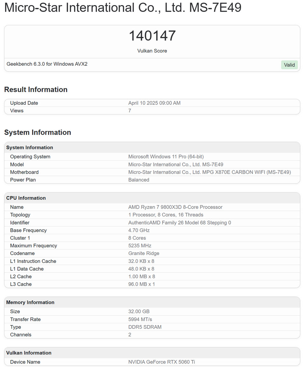Viewport: 303px width, 367px height.
Task: Click the 8 Cores value
Action: coord(137,238)
